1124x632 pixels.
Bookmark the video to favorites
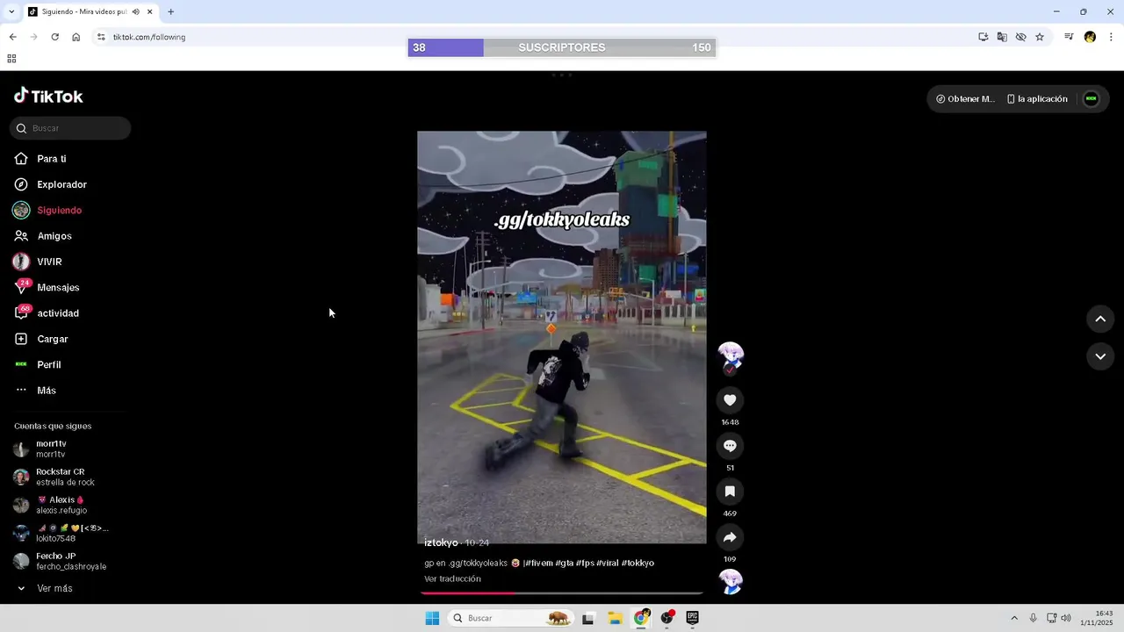[730, 492]
